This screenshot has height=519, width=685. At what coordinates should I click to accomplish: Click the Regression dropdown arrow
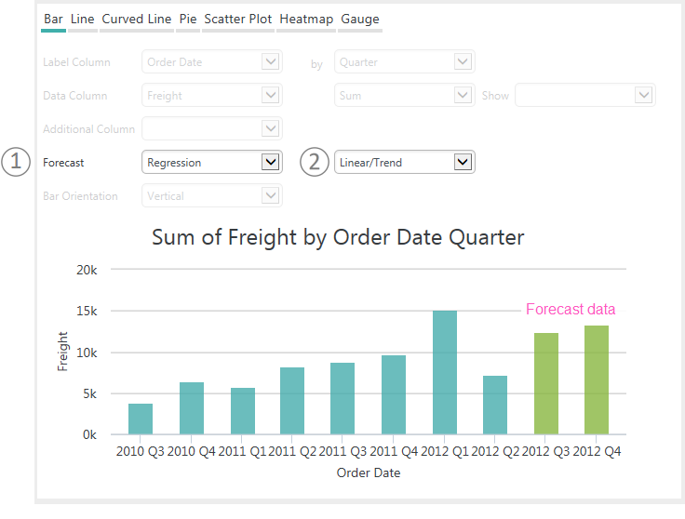click(x=271, y=162)
